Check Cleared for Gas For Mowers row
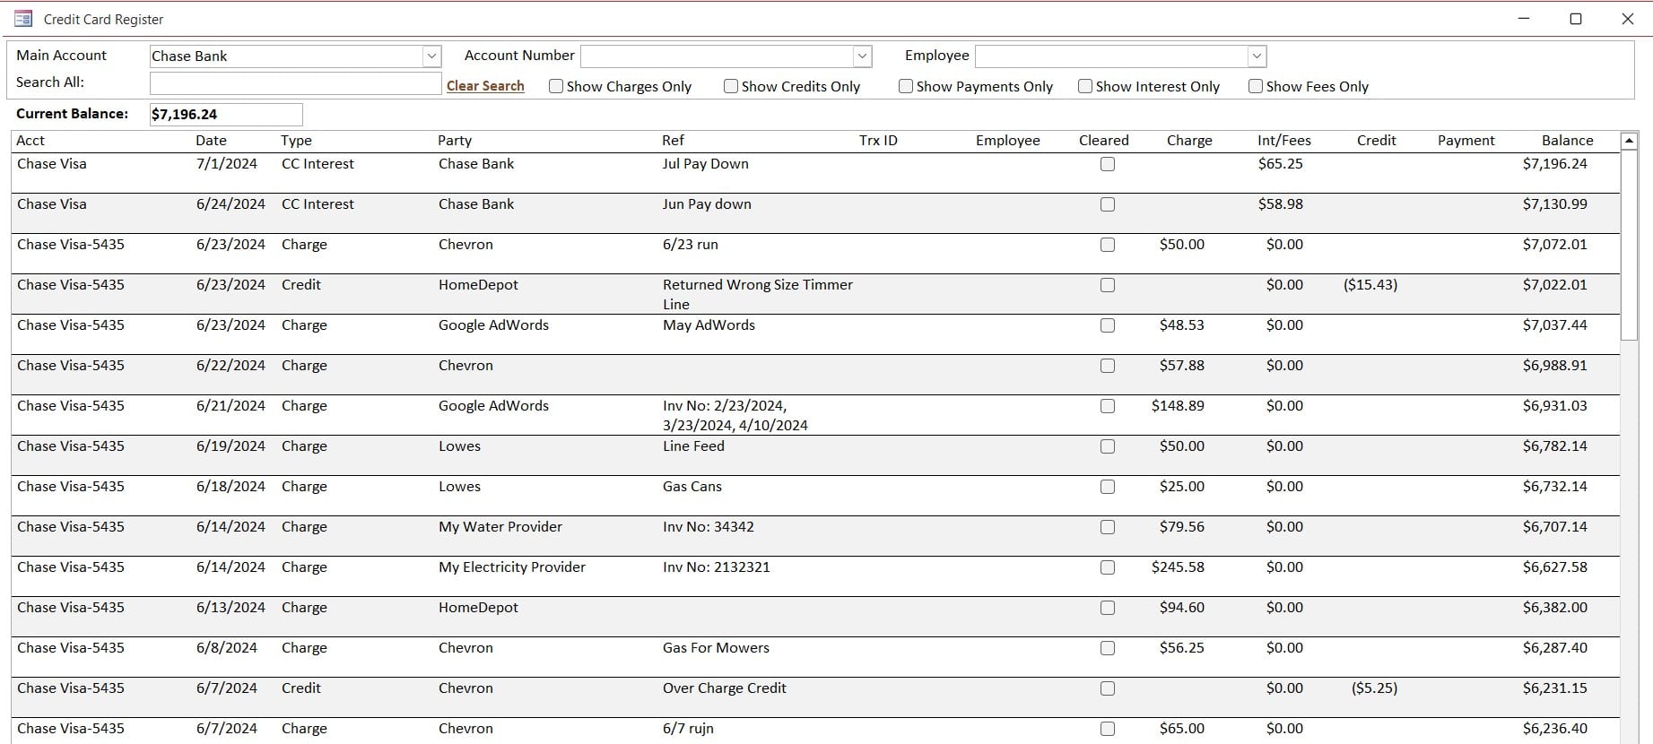The image size is (1653, 744). click(1108, 648)
